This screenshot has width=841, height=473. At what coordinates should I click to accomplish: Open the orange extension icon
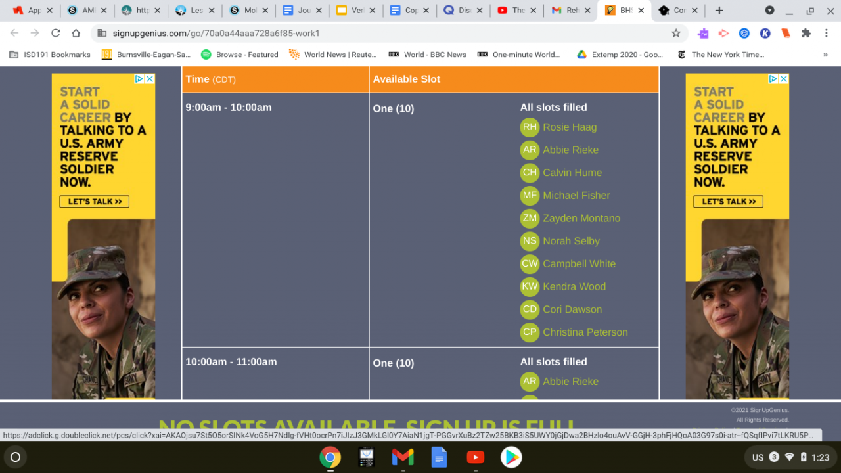pyautogui.click(x=785, y=33)
